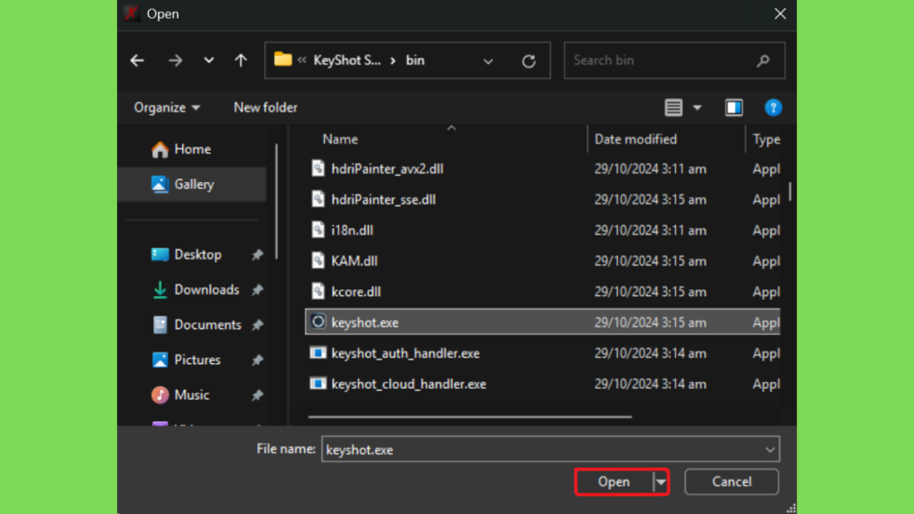The image size is (914, 514).
Task: Click the sort arrow above Name column
Action: 451,128
